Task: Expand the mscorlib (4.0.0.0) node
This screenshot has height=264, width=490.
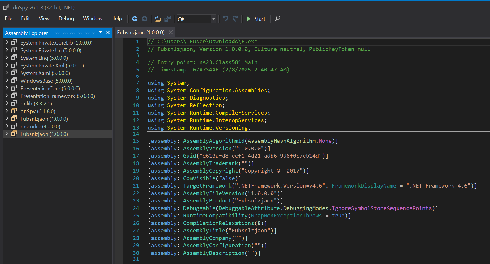Action: (x=7, y=126)
